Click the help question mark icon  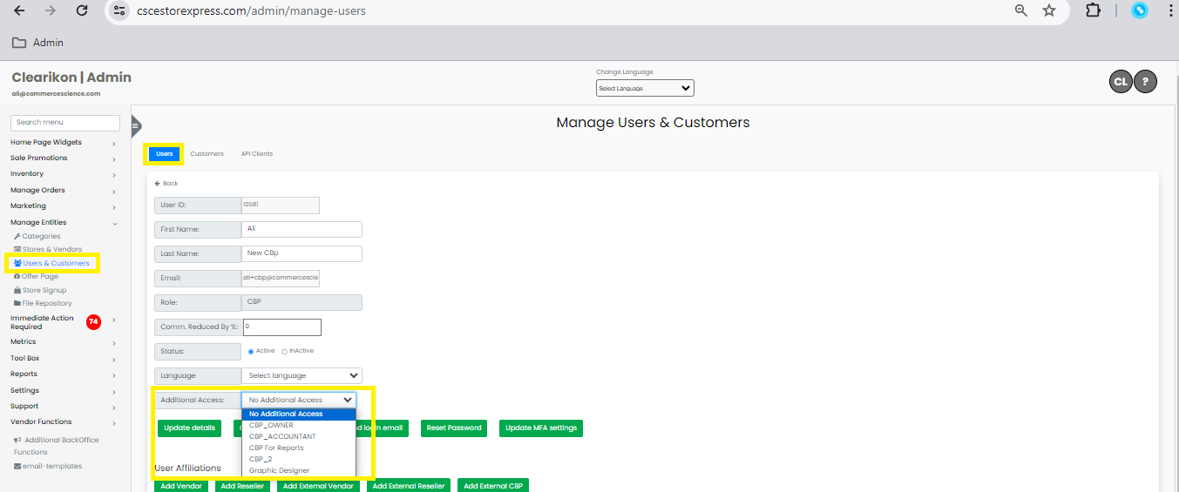point(1145,82)
